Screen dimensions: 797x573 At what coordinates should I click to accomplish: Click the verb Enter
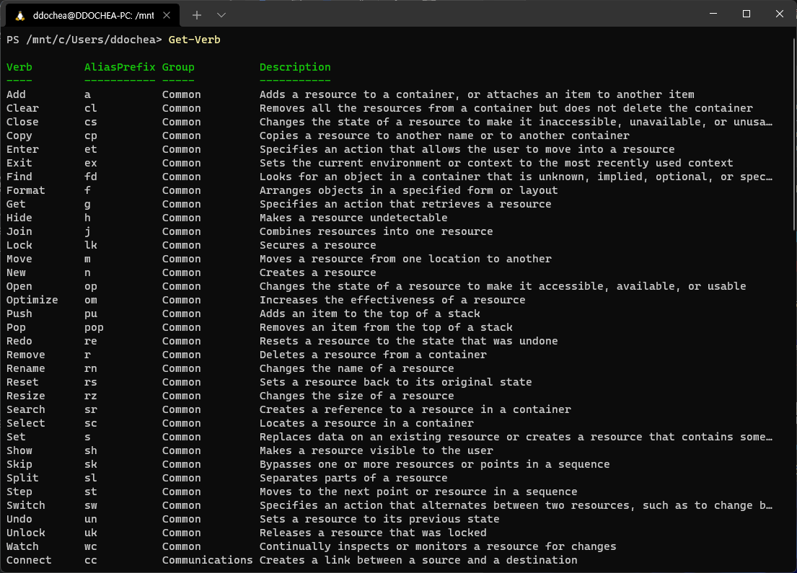pyautogui.click(x=22, y=149)
